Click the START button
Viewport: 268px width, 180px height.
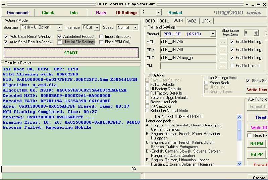pos(71,53)
